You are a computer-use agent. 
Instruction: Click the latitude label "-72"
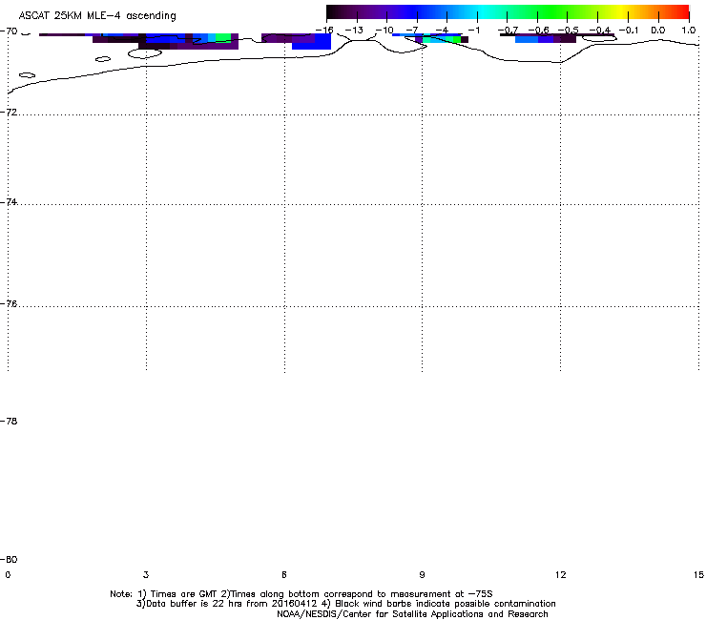coord(9,112)
